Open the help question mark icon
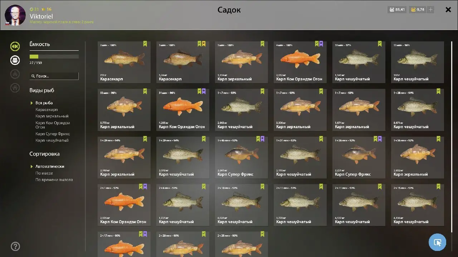Image resolution: width=458 pixels, height=257 pixels. click(x=15, y=246)
